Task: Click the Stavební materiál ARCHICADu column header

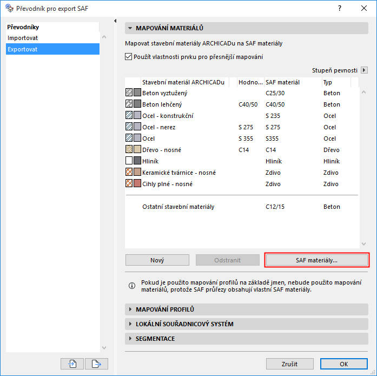Action: click(185, 82)
